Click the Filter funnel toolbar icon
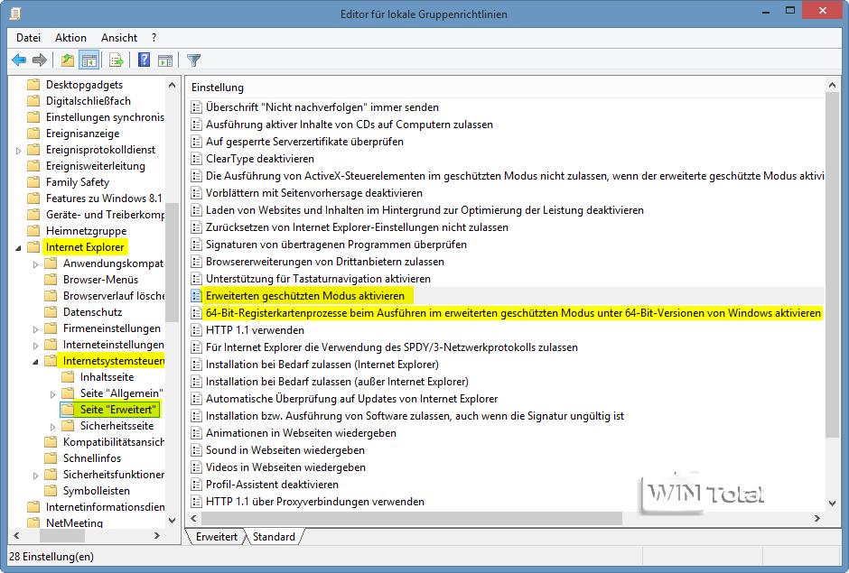This screenshot has height=573, width=849. [194, 60]
